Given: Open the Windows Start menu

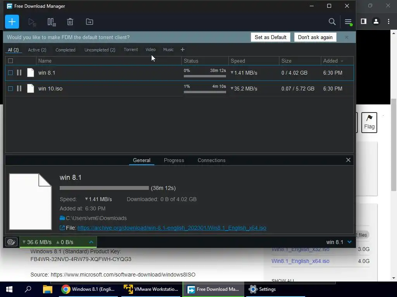Looking at the screenshot, I should (x=9, y=289).
